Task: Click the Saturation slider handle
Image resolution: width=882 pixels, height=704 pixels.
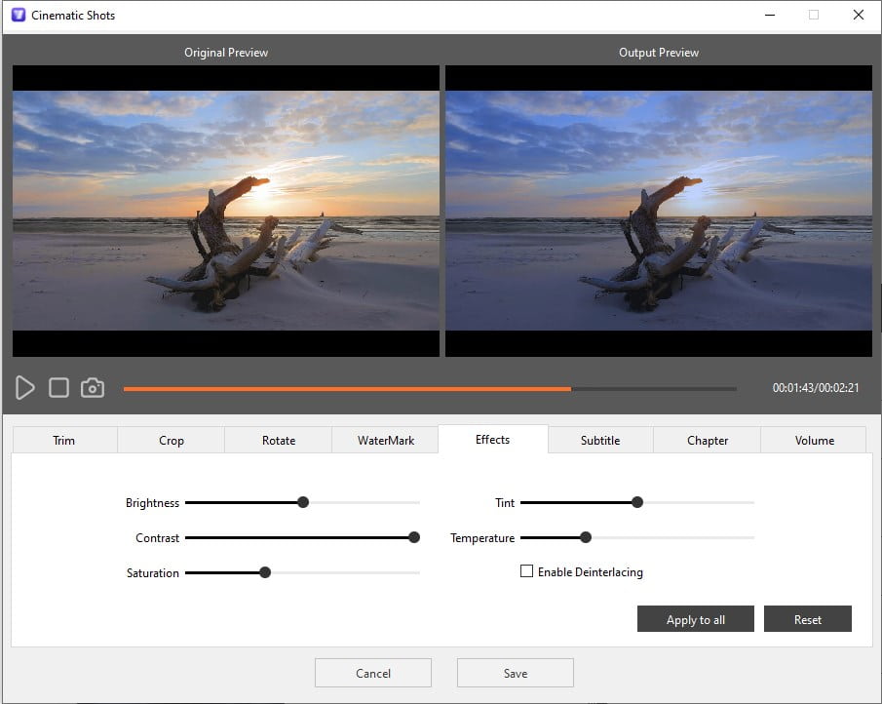Action: tap(265, 572)
